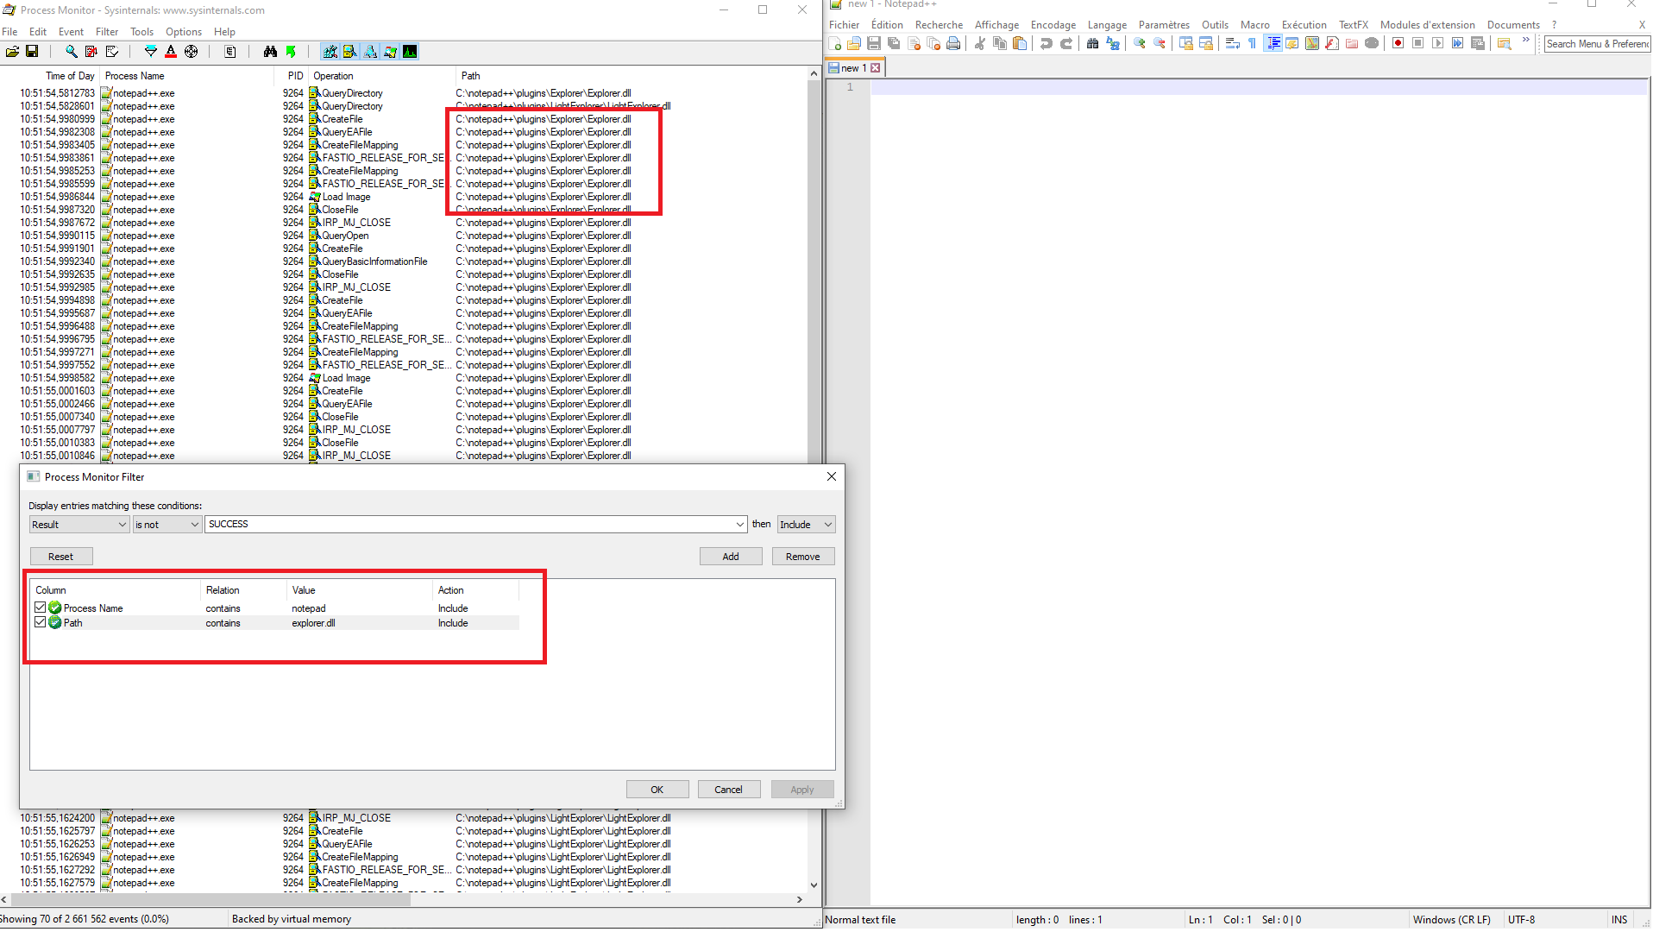The image size is (1653, 932).
Task: Select the crosshair target to include process
Action: pos(192,52)
